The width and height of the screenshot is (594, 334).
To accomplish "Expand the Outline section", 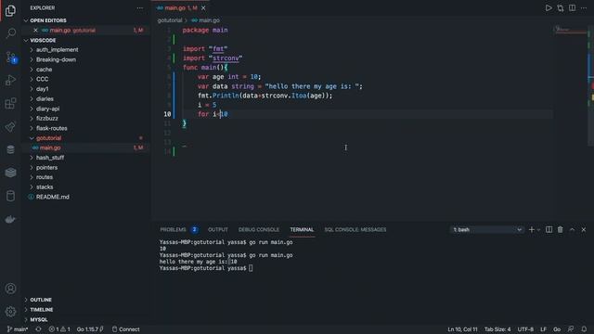I will [41, 300].
